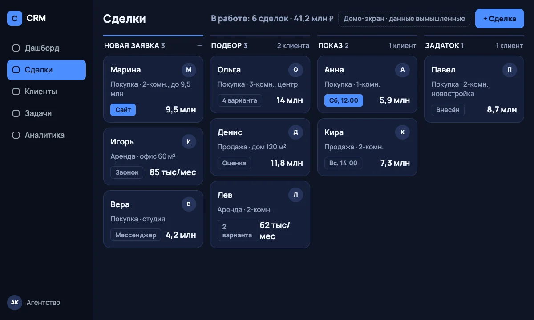The image size is (534, 320).
Task: Click the 4,2 млн amount
Action: 181,235
